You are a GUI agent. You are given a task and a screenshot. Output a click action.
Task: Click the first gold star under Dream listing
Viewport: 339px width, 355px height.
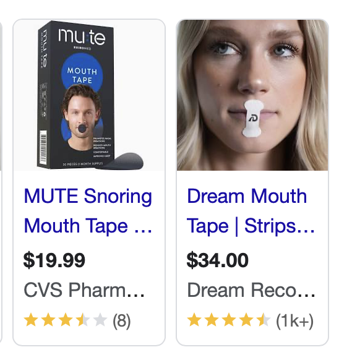pyautogui.click(x=194, y=320)
